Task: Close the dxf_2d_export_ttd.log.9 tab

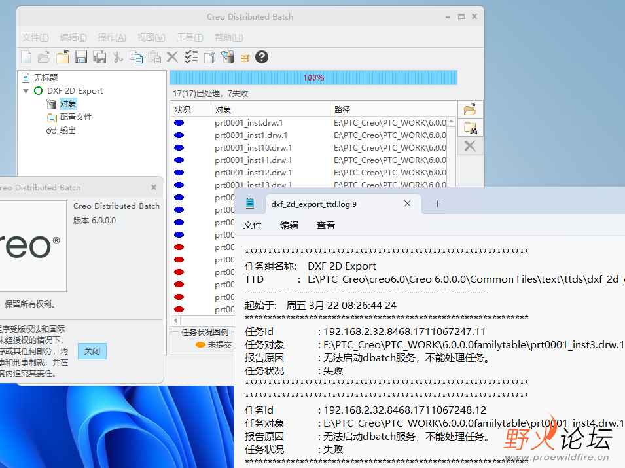Action: pos(407,204)
